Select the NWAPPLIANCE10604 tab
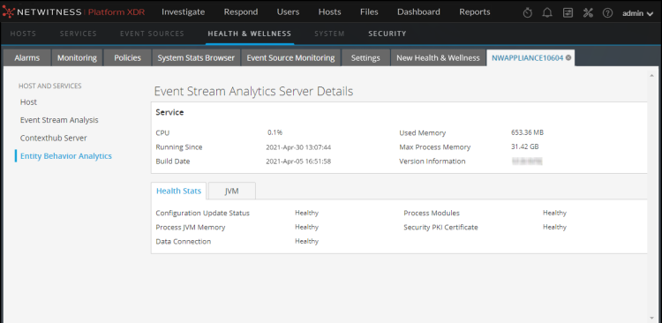The image size is (662, 323). pyautogui.click(x=527, y=58)
